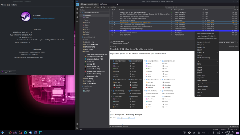Switch to the Settings tab

tap(109, 4)
